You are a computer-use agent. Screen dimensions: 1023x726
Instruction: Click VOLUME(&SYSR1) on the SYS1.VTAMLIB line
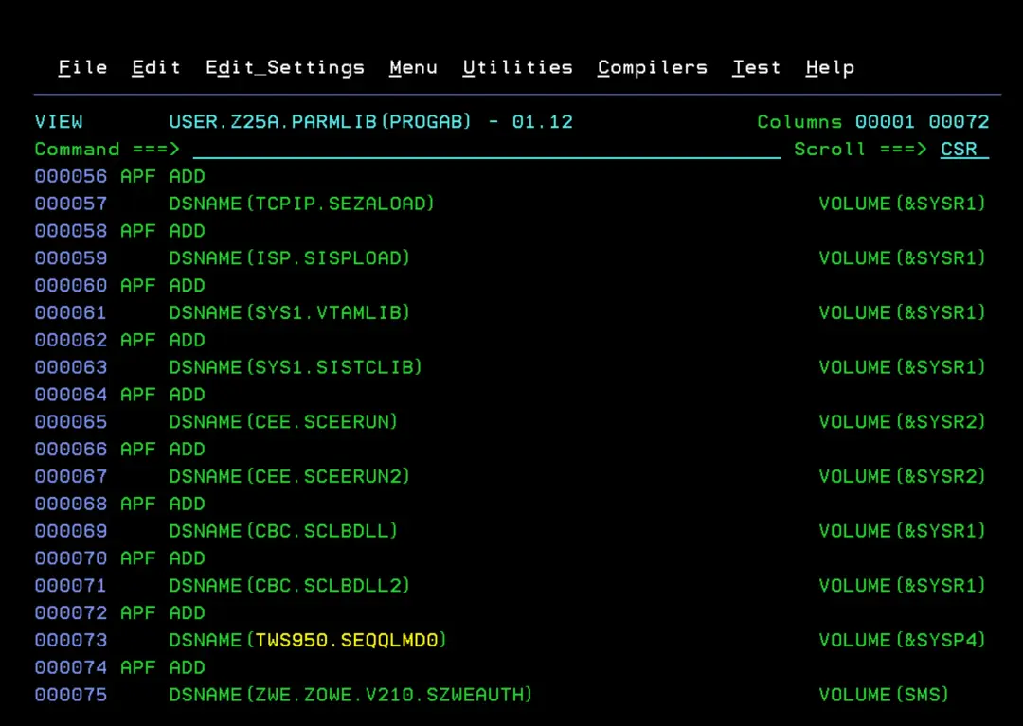click(903, 312)
